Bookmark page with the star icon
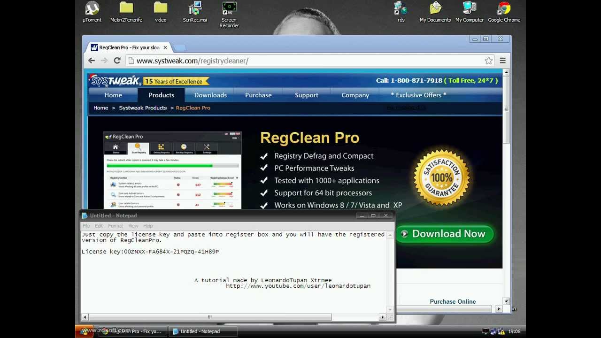Image resolution: width=601 pixels, height=338 pixels. [489, 61]
